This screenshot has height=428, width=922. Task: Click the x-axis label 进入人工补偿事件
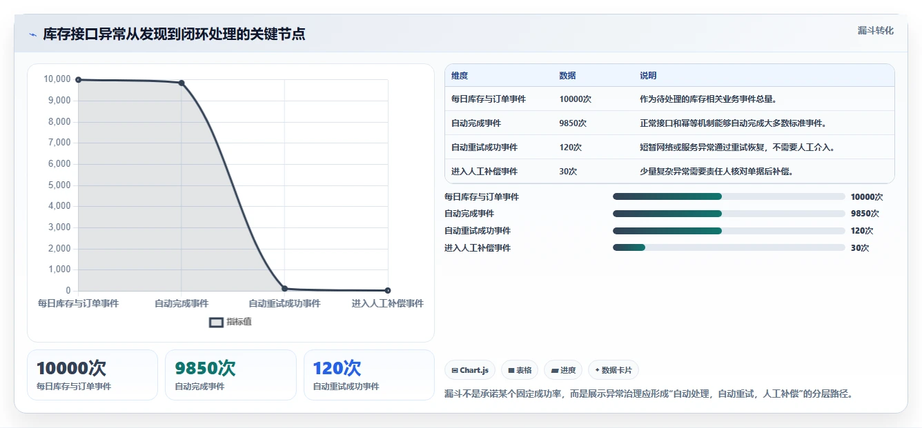[x=388, y=303]
